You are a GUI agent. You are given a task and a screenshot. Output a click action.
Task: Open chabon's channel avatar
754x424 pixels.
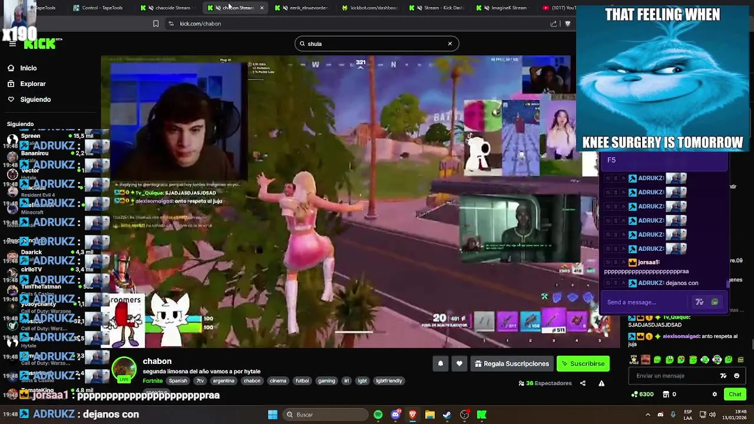click(124, 370)
